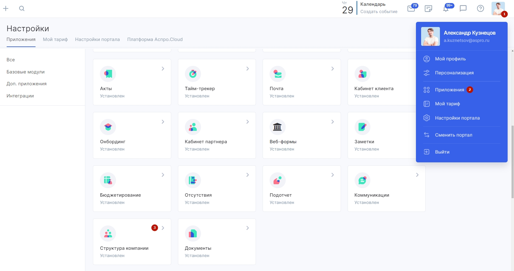514x271 pixels.
Task: Select Интеграции in sidebar
Action: pos(20,96)
